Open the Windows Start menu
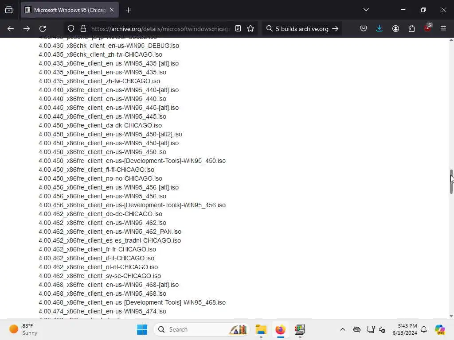The height and width of the screenshot is (340, 454). 142,329
